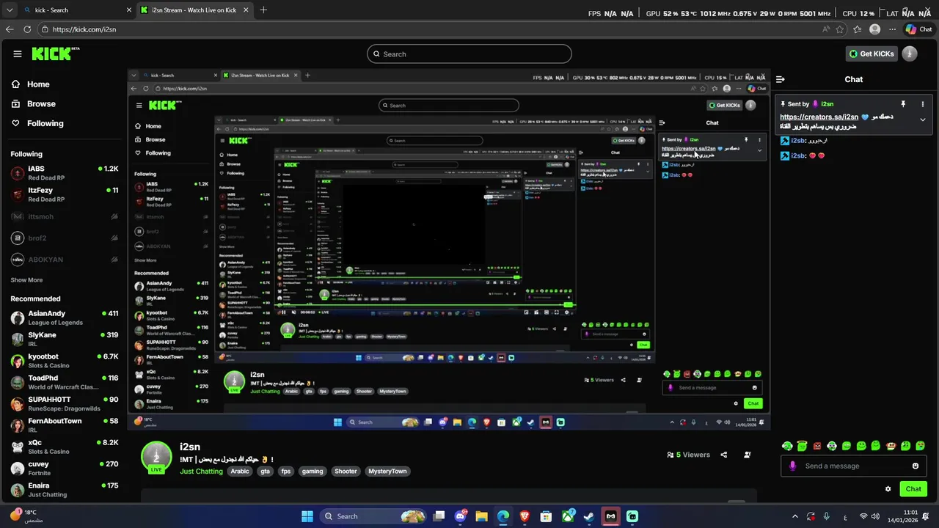The image size is (939, 528).
Task: Expand the pinned message chevron
Action: point(923,120)
